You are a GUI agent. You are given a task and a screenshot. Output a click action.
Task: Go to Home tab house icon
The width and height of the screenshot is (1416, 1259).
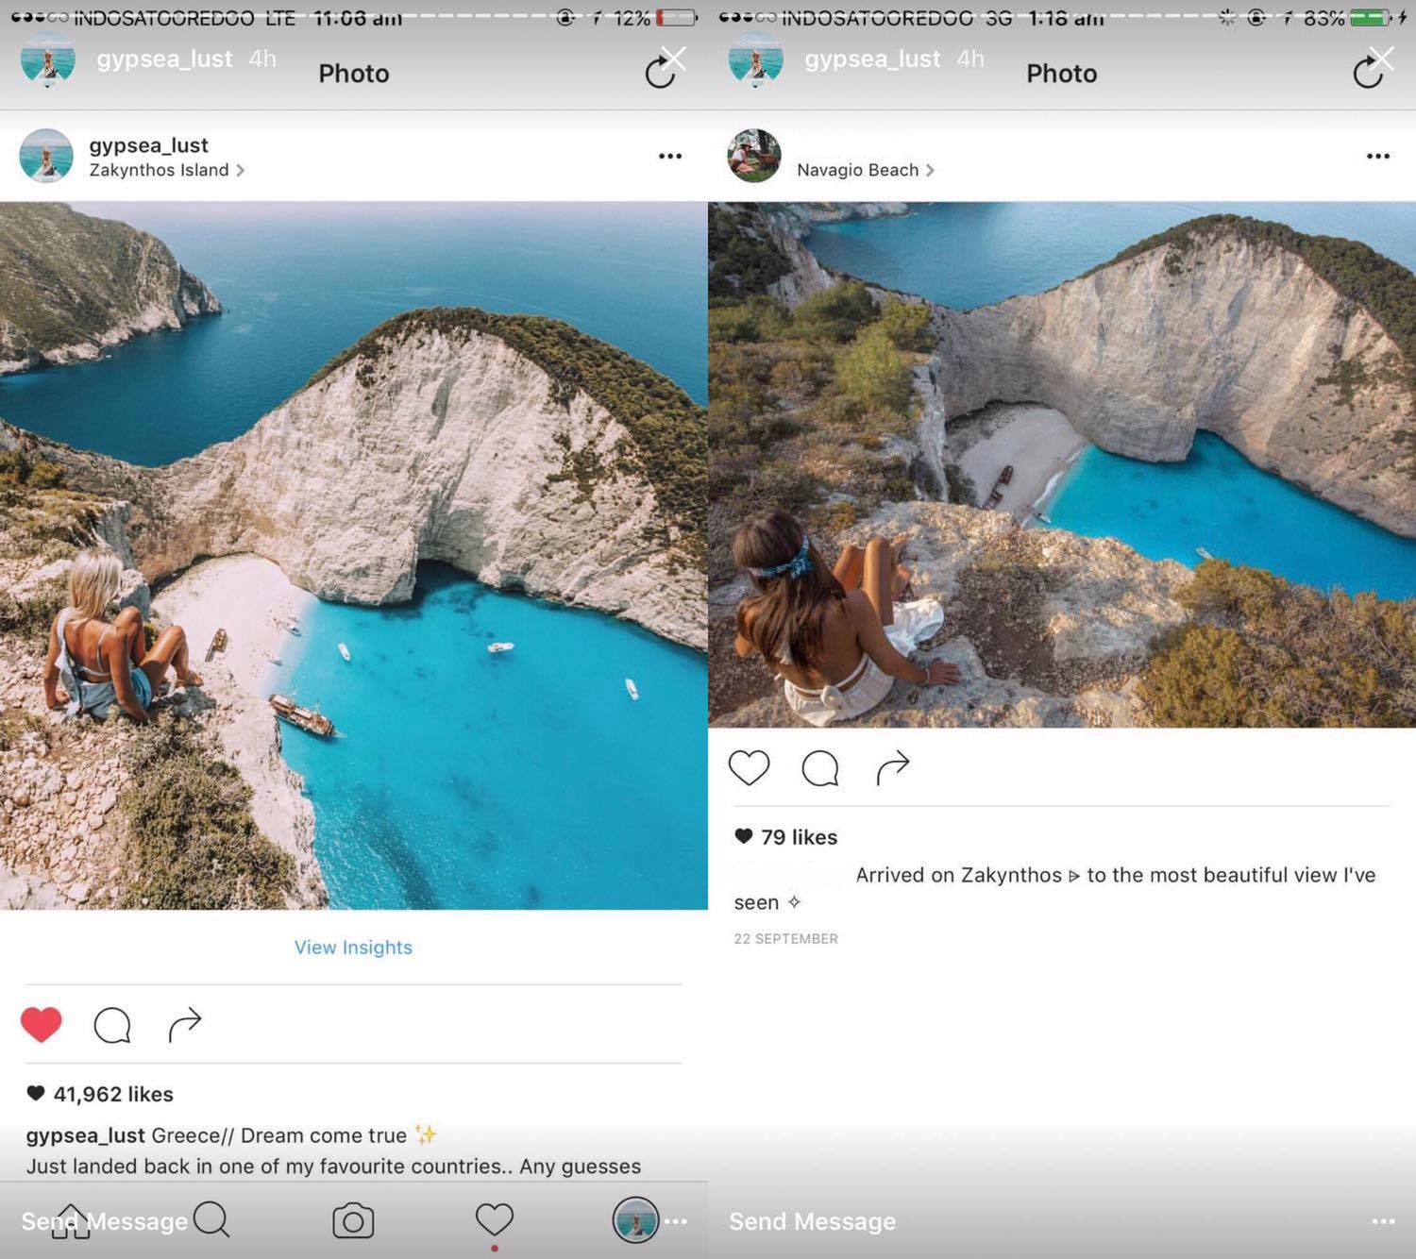[72, 1220]
